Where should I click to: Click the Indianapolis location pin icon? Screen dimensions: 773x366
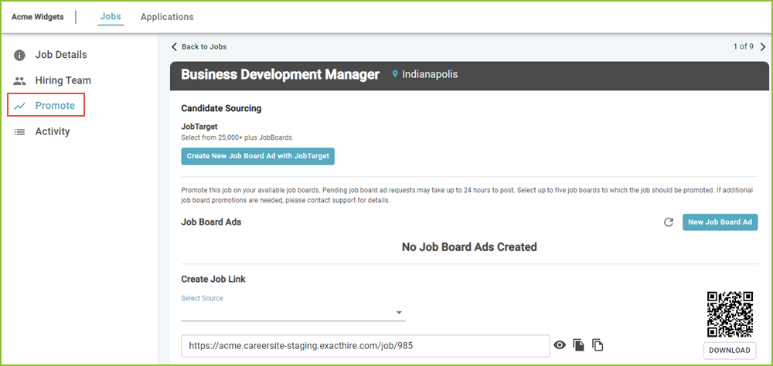click(394, 74)
